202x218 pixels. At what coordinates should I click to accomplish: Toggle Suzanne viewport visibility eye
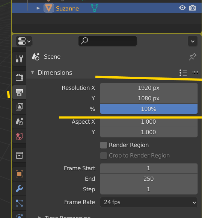182,8
